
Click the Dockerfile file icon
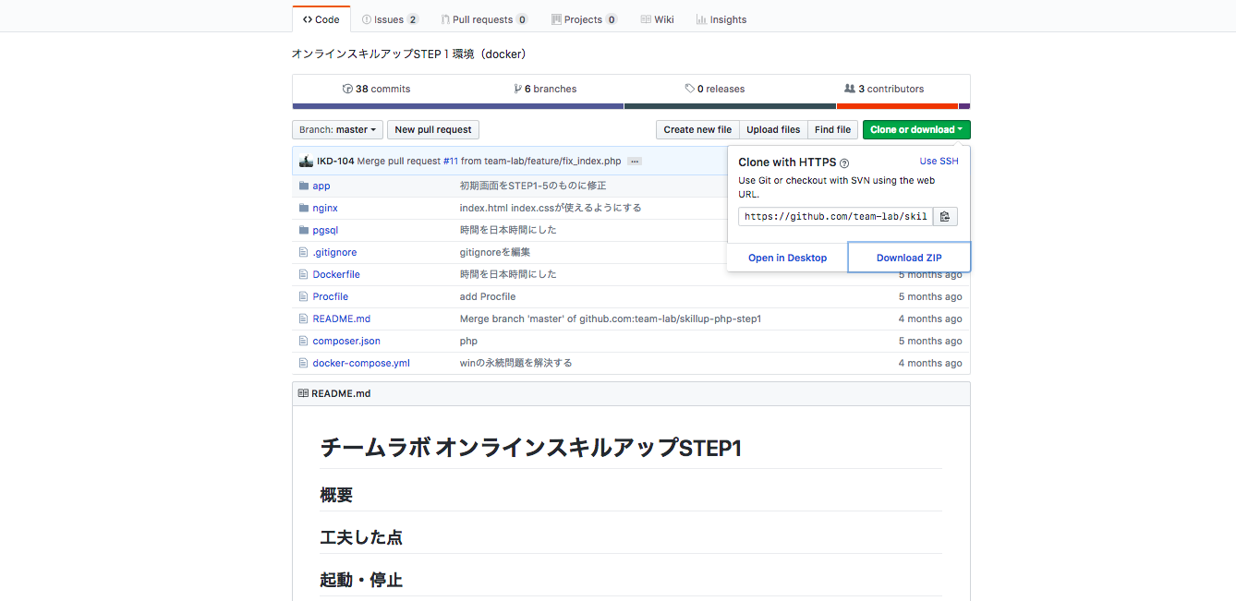[x=303, y=274]
